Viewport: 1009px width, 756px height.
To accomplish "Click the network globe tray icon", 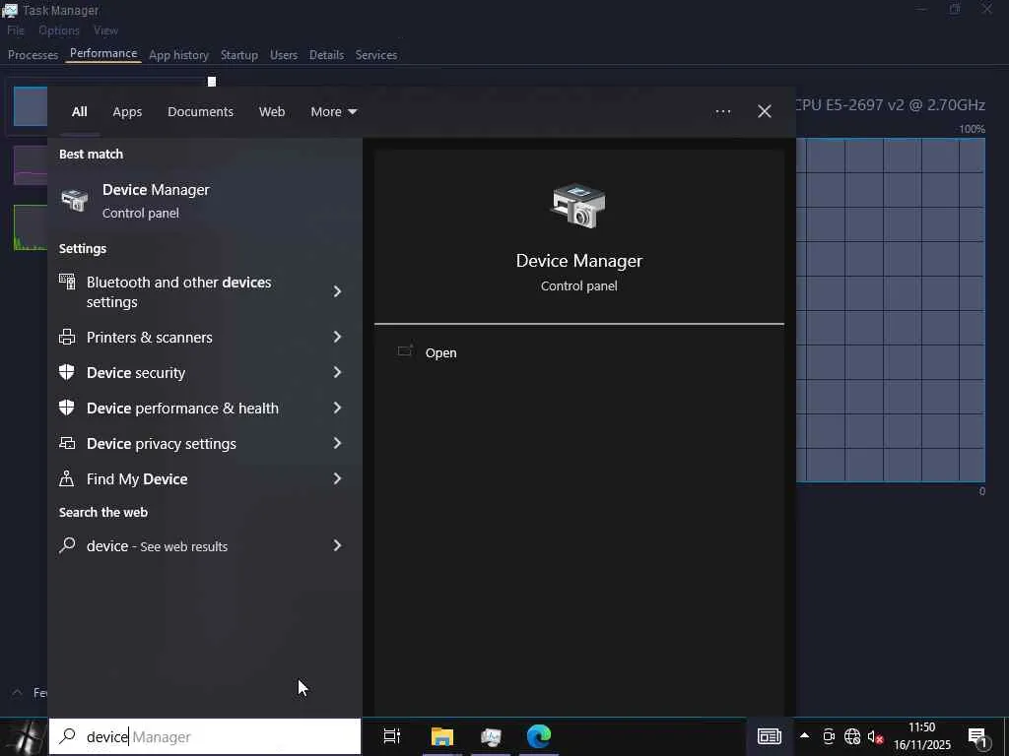I will coord(852,736).
